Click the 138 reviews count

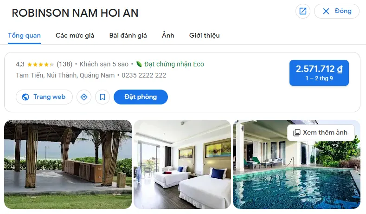[x=64, y=64]
